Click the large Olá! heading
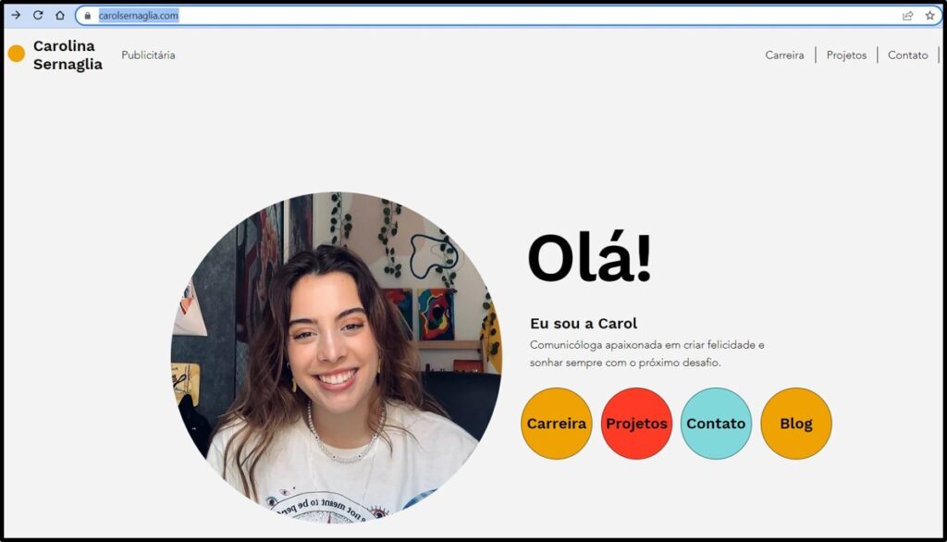 [x=589, y=257]
